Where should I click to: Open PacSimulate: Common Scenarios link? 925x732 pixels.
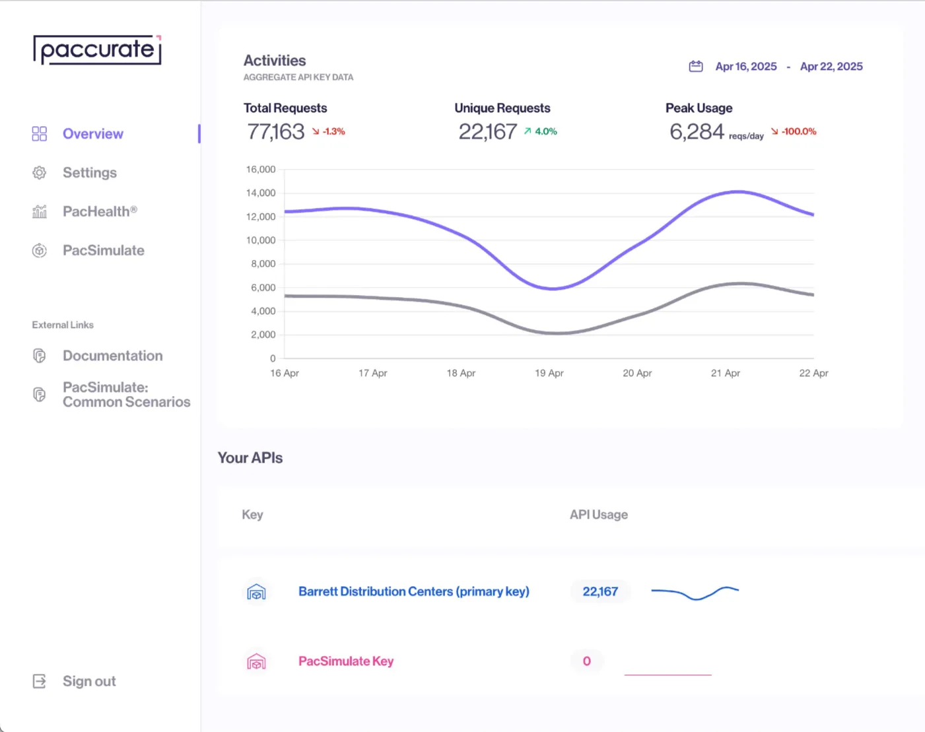pyautogui.click(x=127, y=395)
